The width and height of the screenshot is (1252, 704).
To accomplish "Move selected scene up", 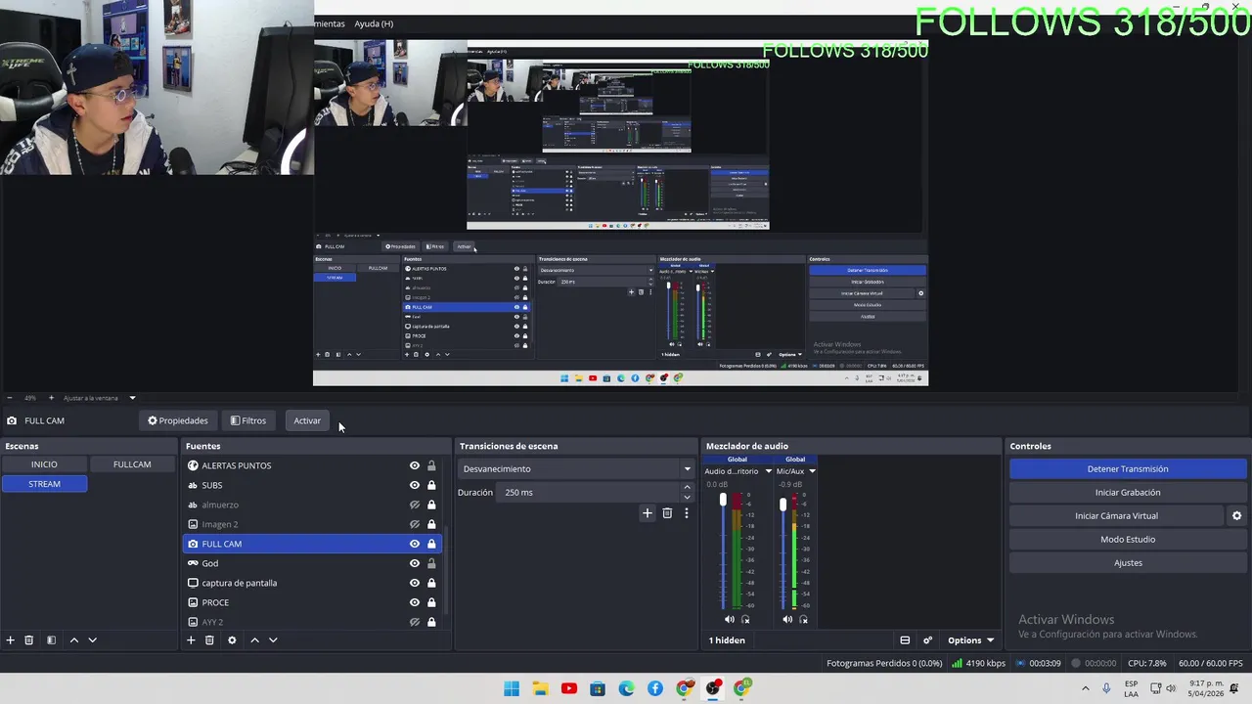I will 73,640.
